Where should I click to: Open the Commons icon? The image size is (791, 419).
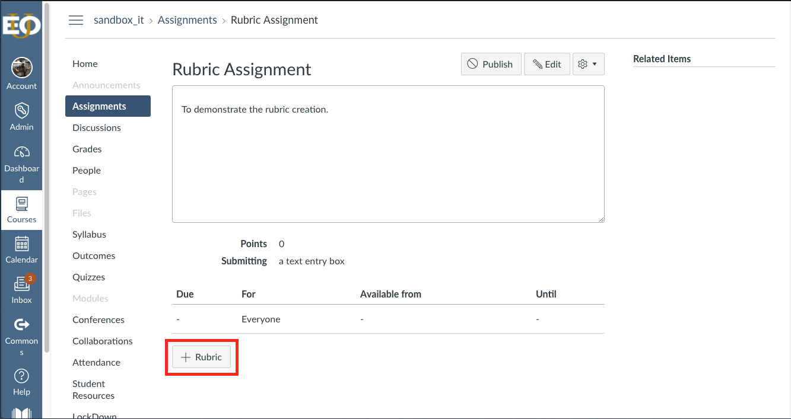pos(21,325)
